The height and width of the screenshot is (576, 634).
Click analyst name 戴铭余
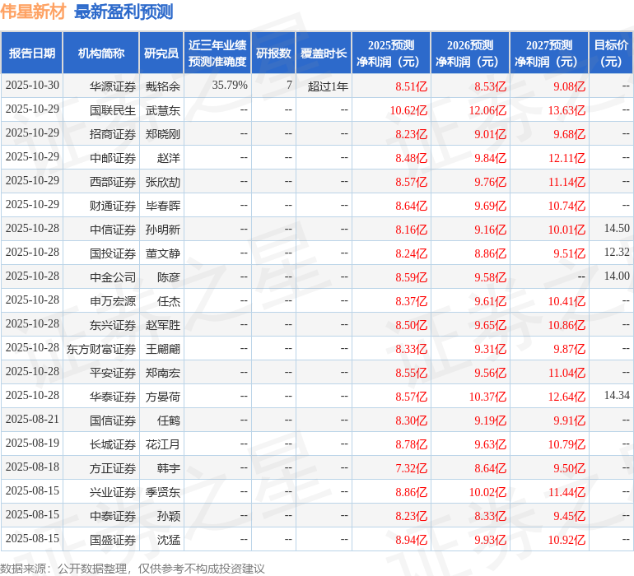[x=163, y=86]
